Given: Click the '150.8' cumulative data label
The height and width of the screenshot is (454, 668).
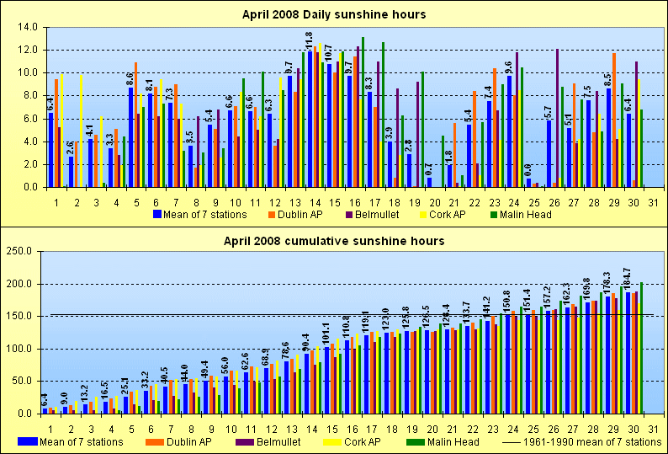Looking at the screenshot, I should point(508,302).
